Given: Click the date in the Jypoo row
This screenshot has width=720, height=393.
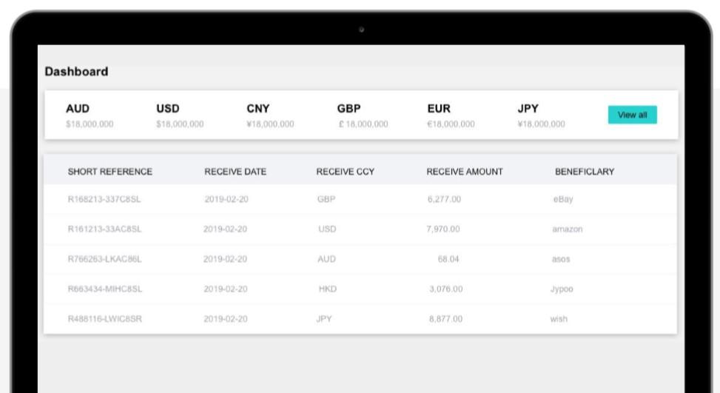Looking at the screenshot, I should coord(226,289).
